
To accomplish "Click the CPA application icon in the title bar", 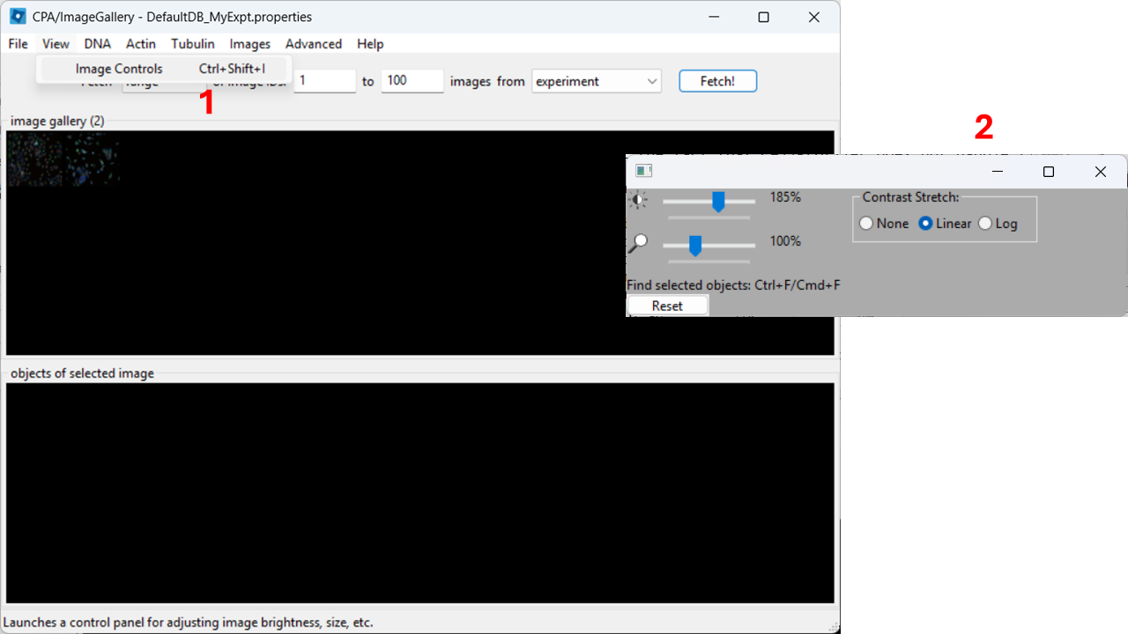I will 16,16.
